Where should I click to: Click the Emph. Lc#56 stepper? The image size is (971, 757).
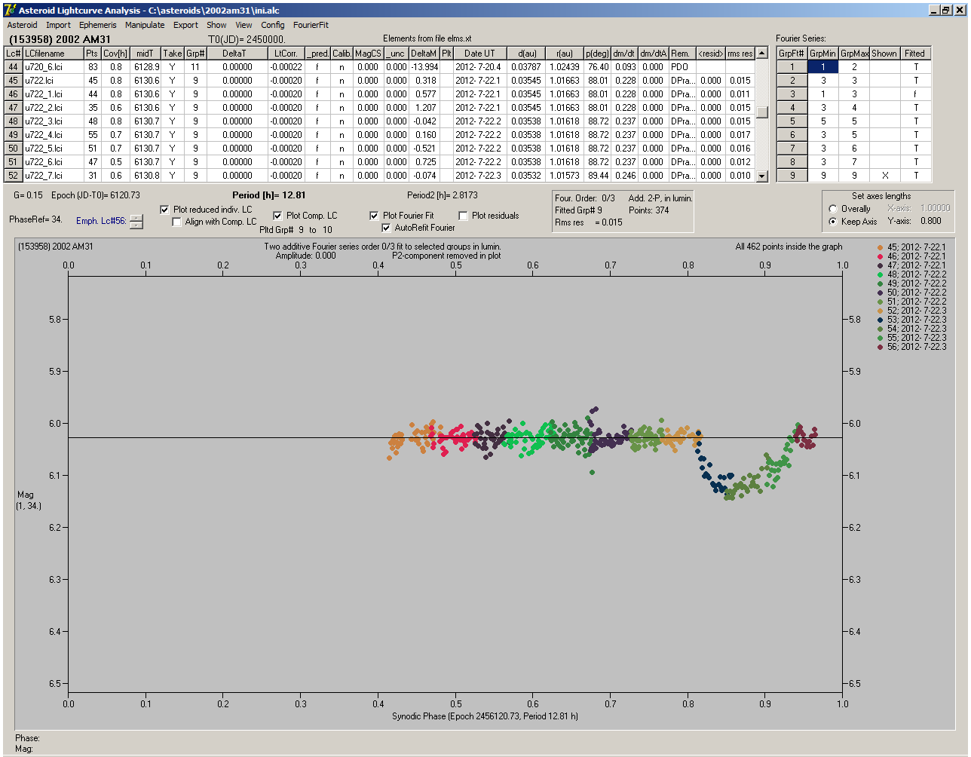click(136, 222)
